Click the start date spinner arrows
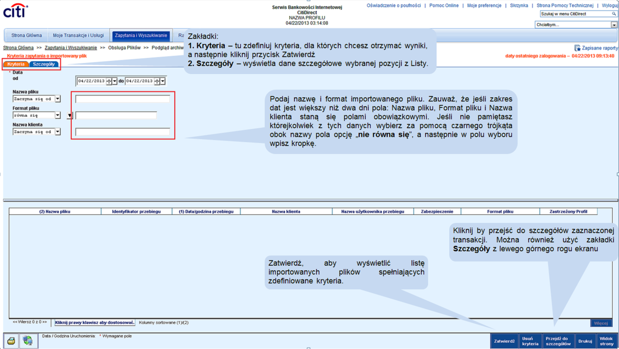The width and height of the screenshot is (619, 349). pyautogui.click(x=109, y=81)
